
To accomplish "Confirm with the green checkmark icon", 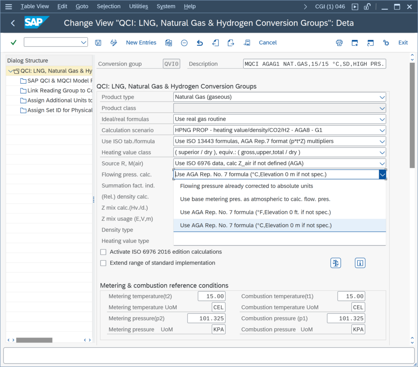I will point(13,42).
